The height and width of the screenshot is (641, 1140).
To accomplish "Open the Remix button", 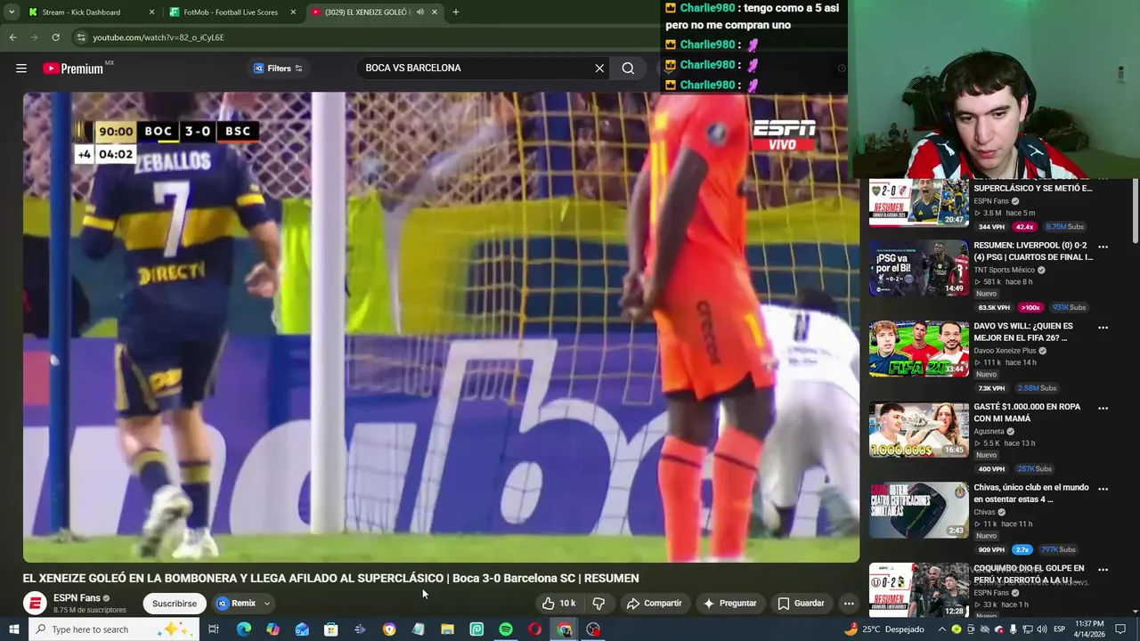I will [236, 604].
